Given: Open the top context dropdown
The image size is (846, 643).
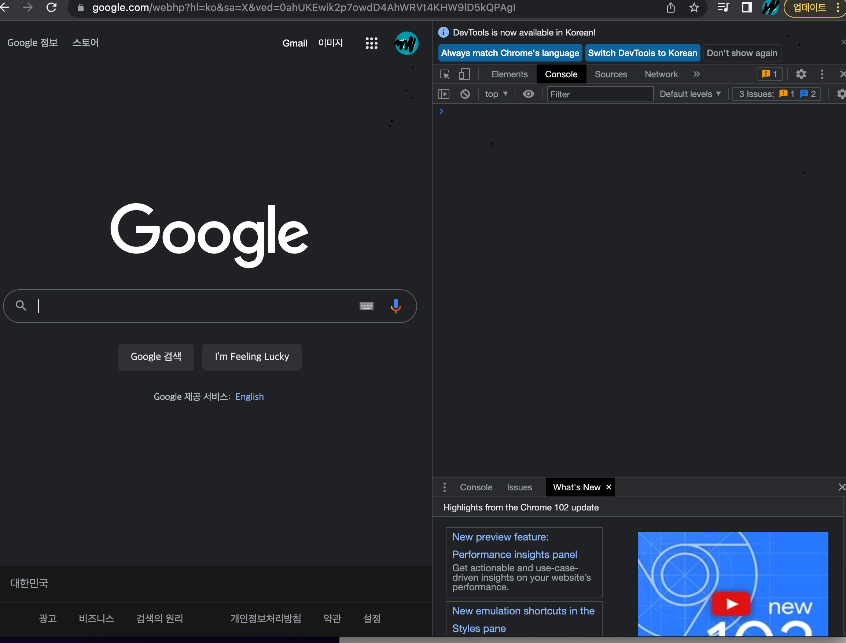Looking at the screenshot, I should point(496,94).
